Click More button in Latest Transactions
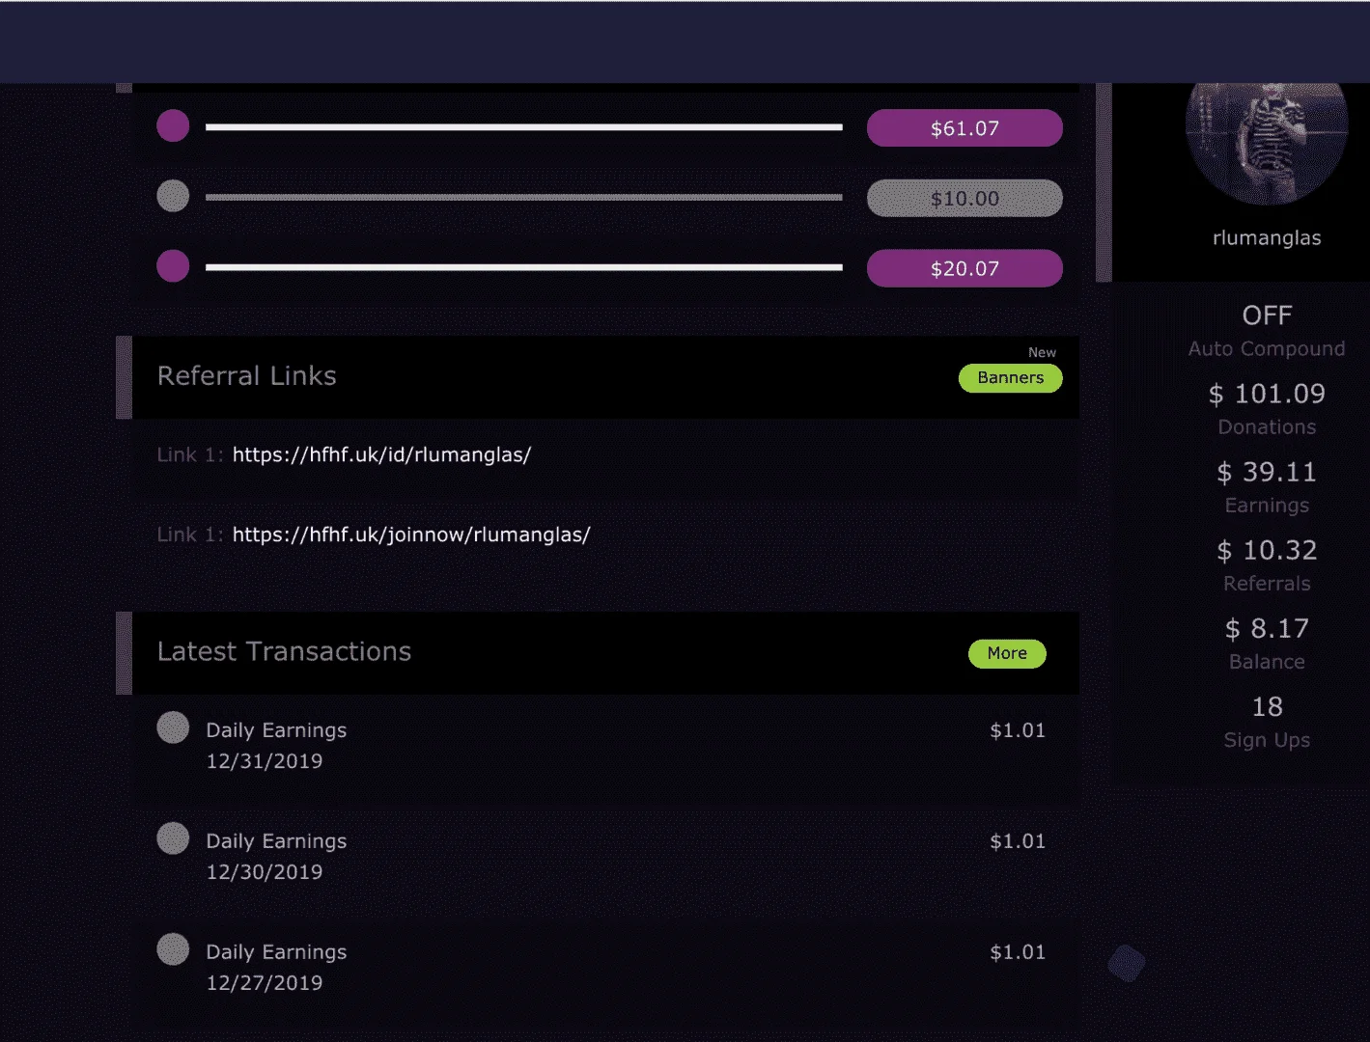 click(1007, 653)
